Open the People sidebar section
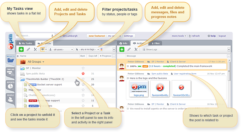This screenshot has height=132, width=242. point(10,98)
